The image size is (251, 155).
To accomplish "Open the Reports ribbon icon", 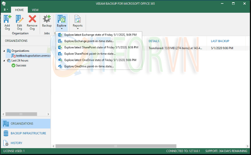I will click(78, 19).
